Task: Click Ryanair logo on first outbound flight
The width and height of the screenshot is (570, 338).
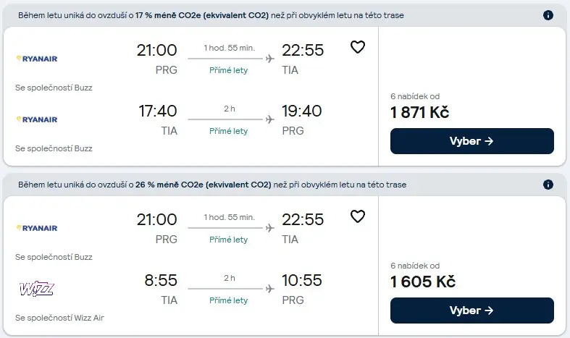Action: 37,59
